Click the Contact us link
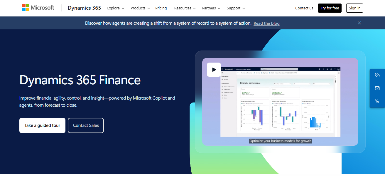 coord(304,8)
